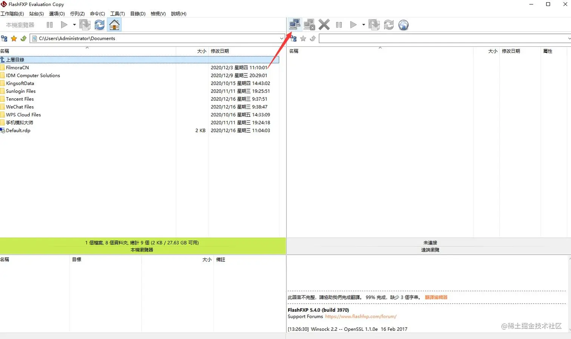
Task: Click the green local status bar file summary
Action: tap(142, 243)
